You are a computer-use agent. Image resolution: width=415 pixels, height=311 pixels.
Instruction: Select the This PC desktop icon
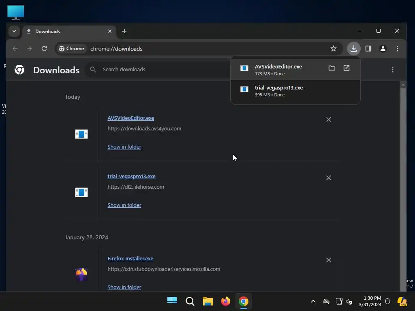[16, 12]
